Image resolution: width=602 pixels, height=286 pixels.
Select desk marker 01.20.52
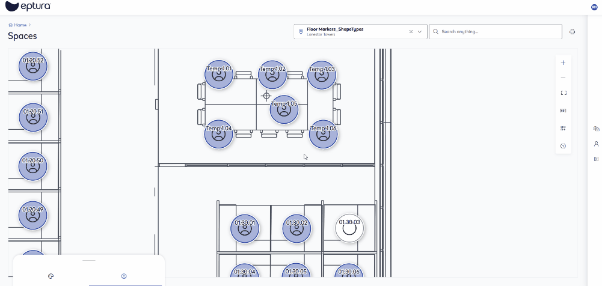33,66
